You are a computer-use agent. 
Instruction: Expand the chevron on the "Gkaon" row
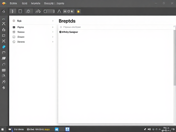click(x=53, y=37)
